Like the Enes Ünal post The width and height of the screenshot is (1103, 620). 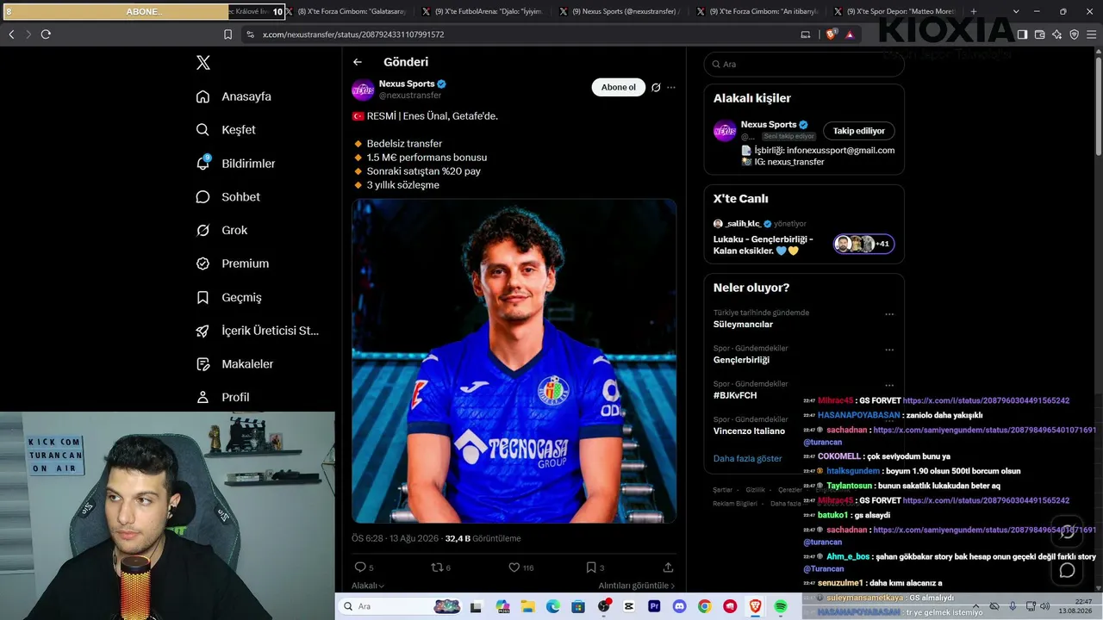pyautogui.click(x=520, y=567)
